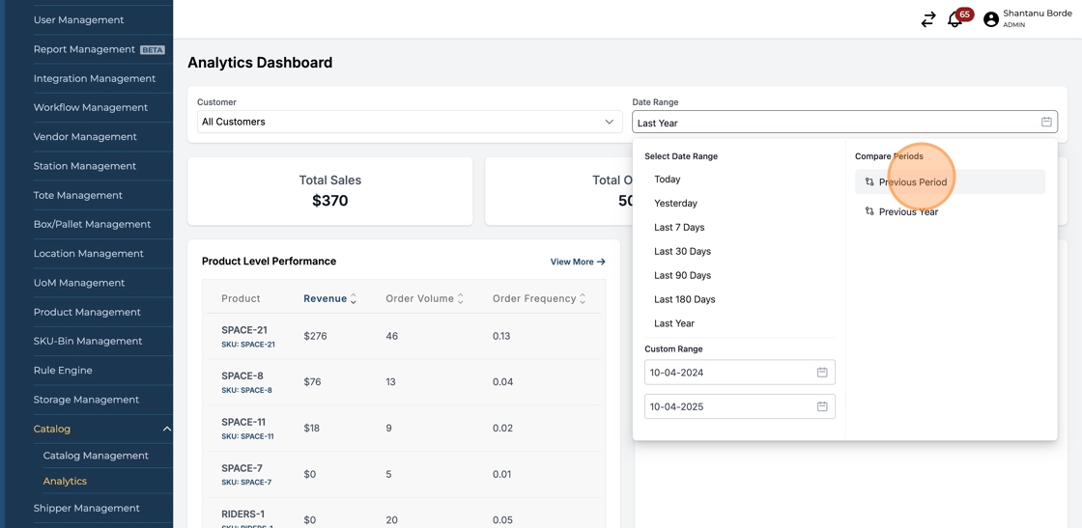
Task: Go to Report Management in sidebar
Action: (x=84, y=49)
